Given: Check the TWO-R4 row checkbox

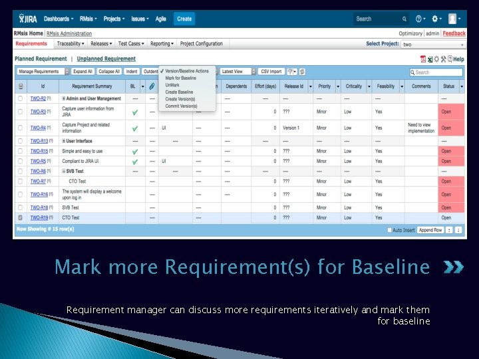Looking at the screenshot, I should point(20,128).
